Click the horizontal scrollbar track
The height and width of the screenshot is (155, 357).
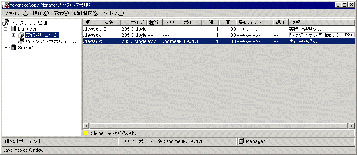click(218, 126)
